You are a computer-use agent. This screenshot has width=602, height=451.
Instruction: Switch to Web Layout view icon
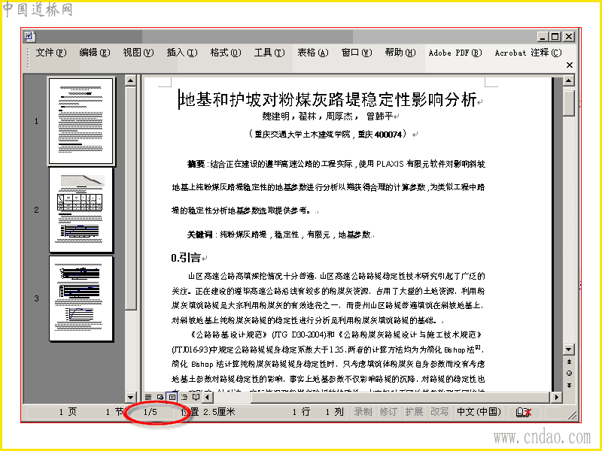click(160, 397)
